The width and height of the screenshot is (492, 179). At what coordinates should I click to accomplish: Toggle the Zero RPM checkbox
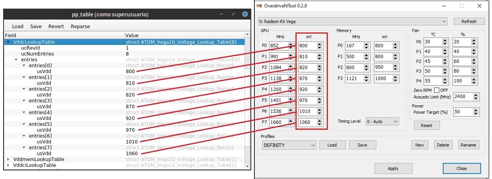[x=437, y=90]
